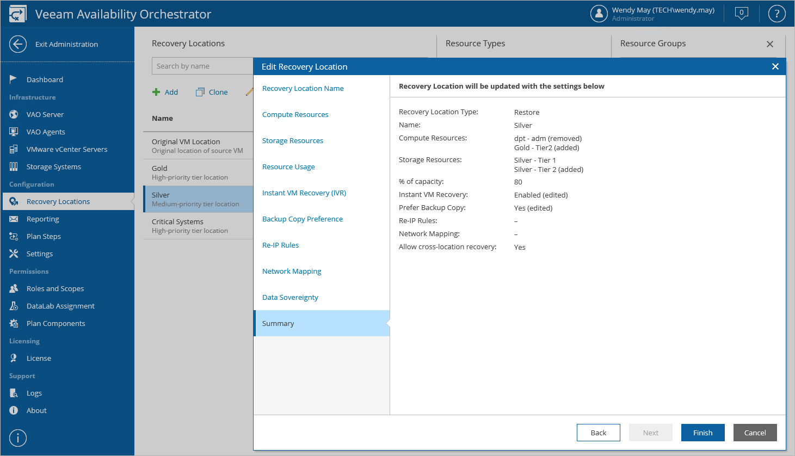Image resolution: width=795 pixels, height=456 pixels.
Task: Cancel the Edit Recovery Location wizard
Action: tap(755, 433)
